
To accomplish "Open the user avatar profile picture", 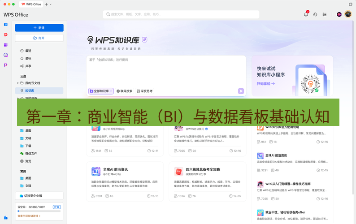I will tap(348, 14).
